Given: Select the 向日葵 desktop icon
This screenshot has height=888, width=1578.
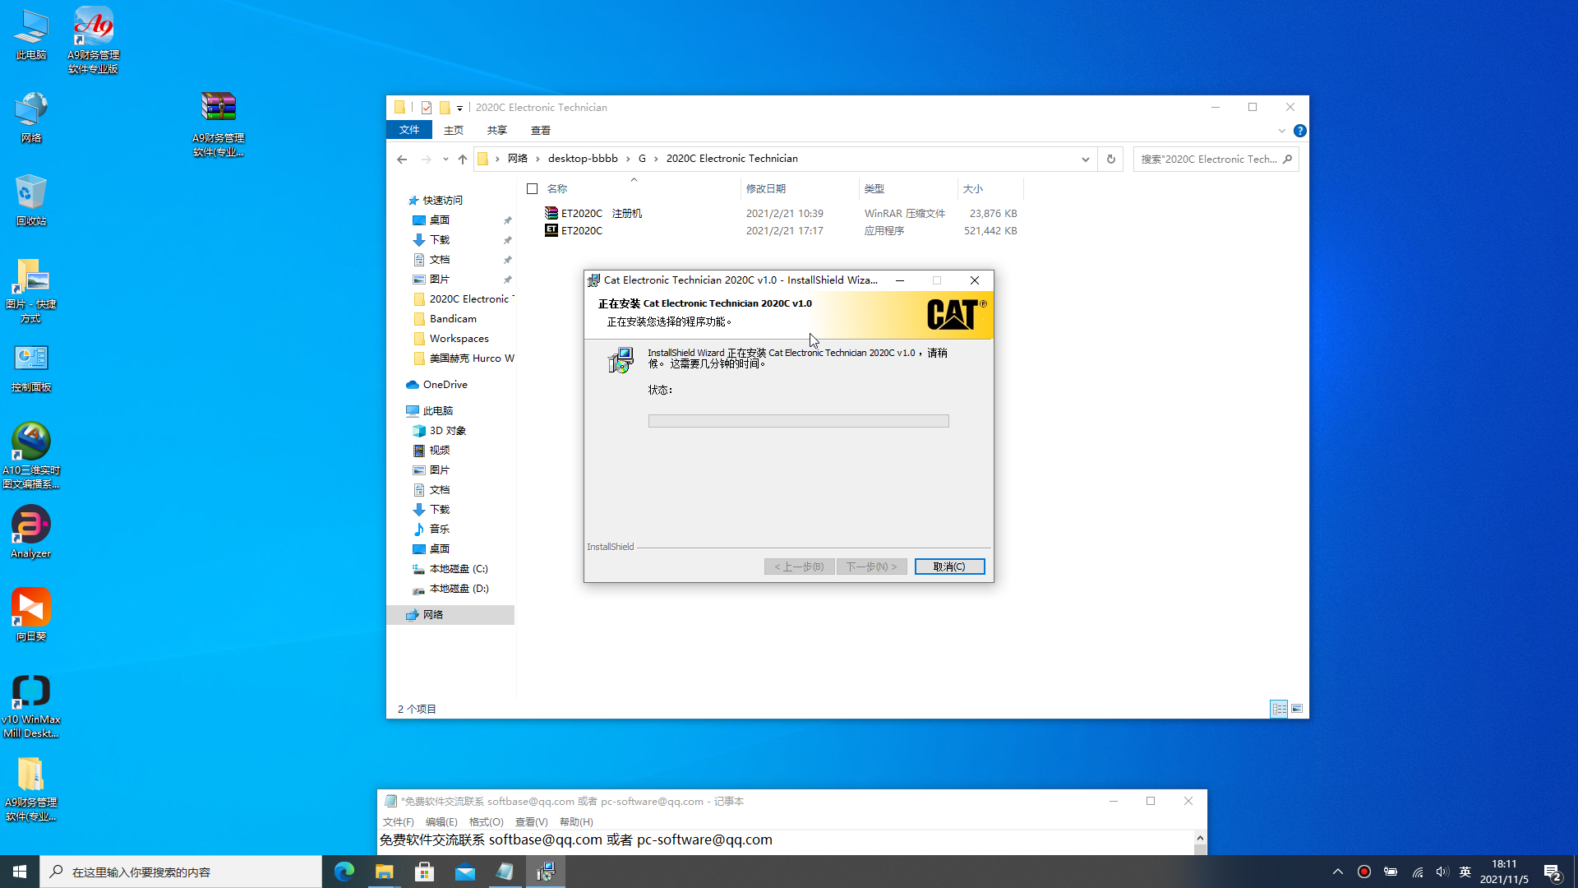Looking at the screenshot, I should coord(31,615).
